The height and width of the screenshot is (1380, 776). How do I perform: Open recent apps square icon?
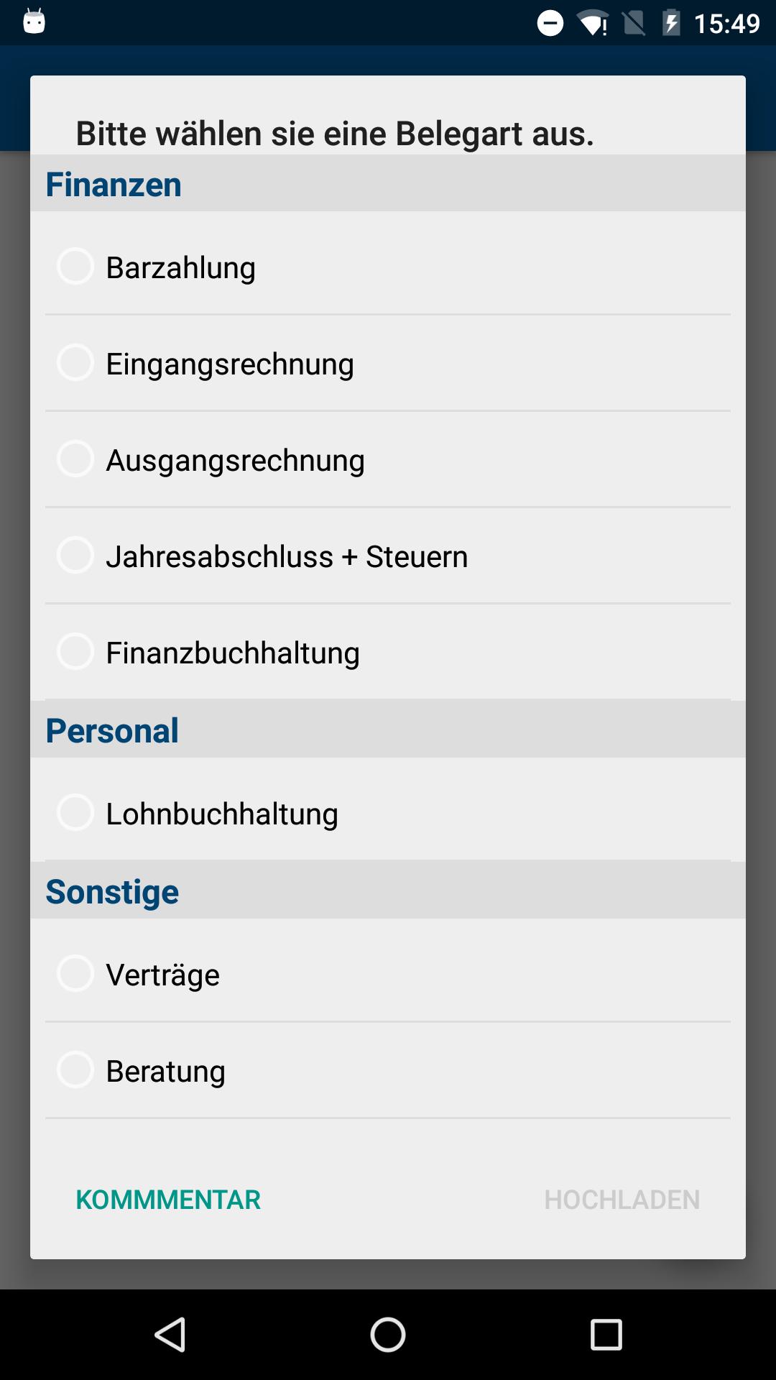[606, 1335]
